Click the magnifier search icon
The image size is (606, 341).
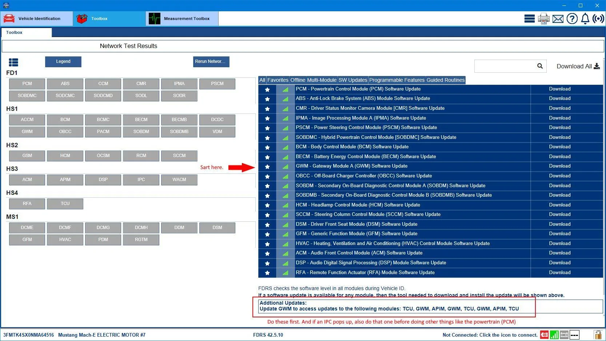point(540,66)
